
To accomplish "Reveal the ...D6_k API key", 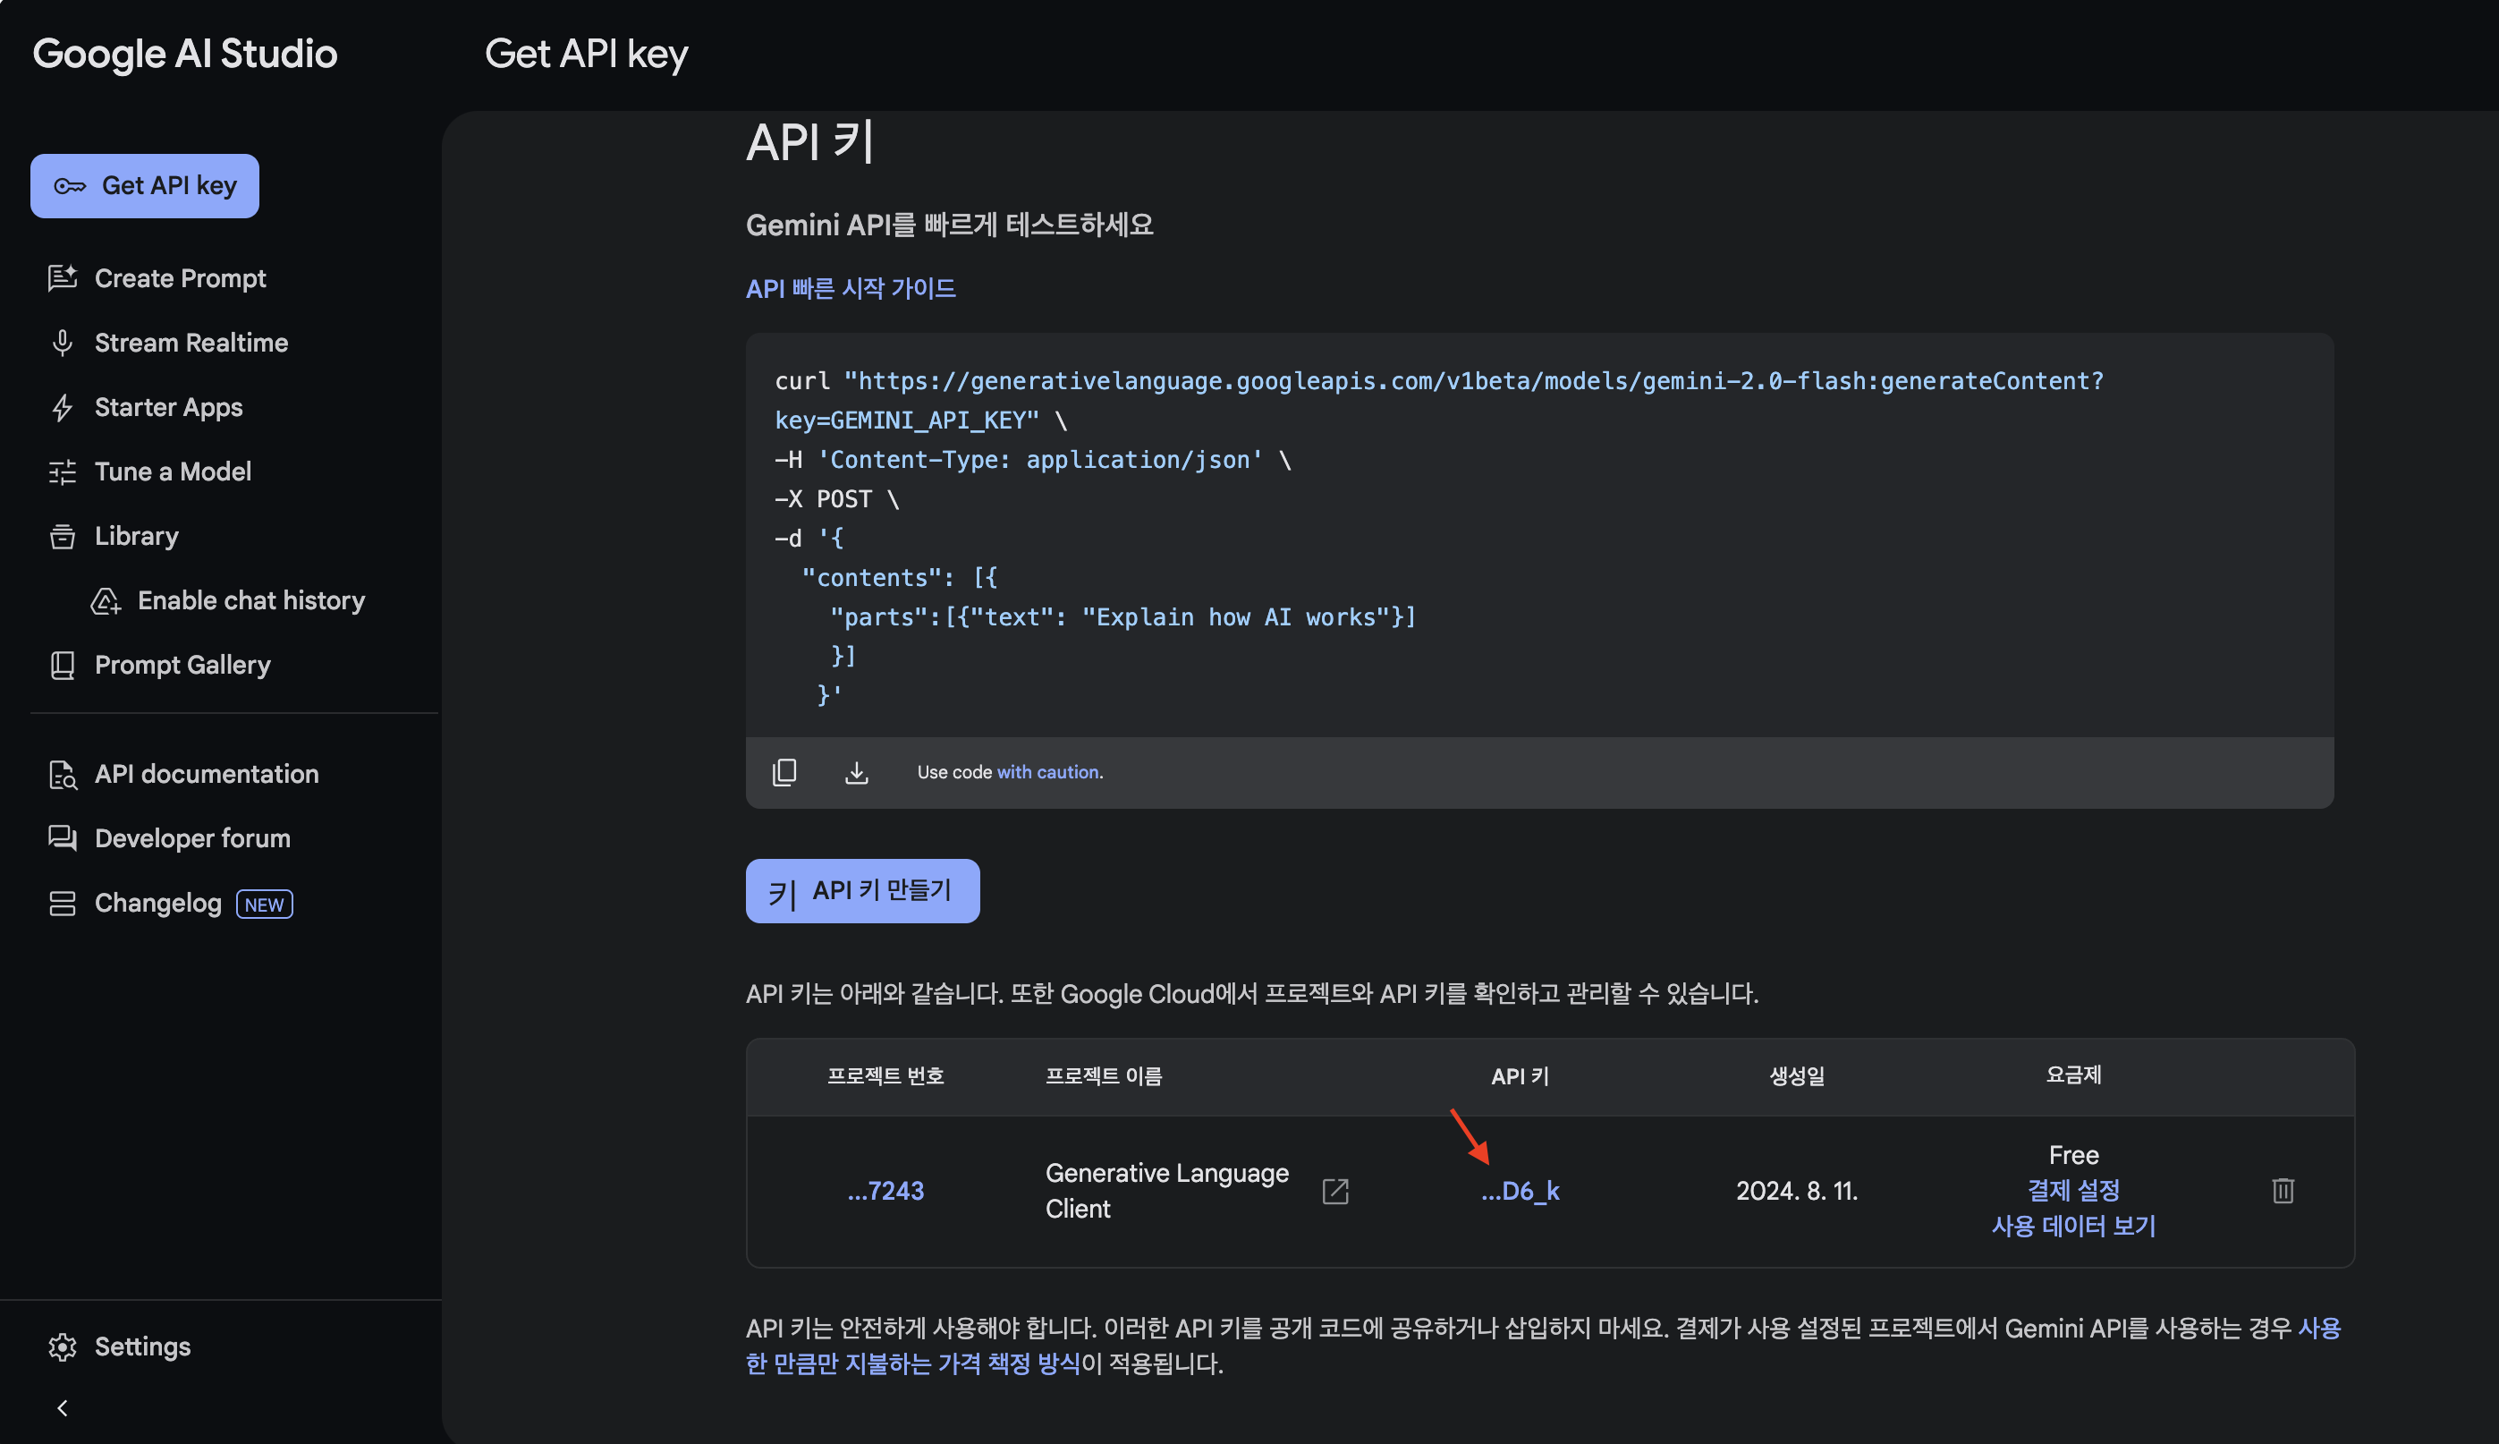I will pyautogui.click(x=1520, y=1191).
